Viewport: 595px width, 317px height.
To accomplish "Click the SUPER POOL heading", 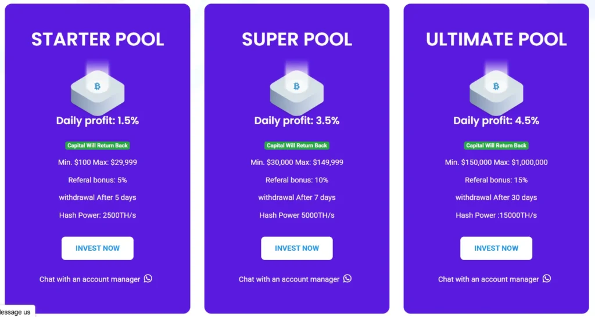I will coord(297,39).
